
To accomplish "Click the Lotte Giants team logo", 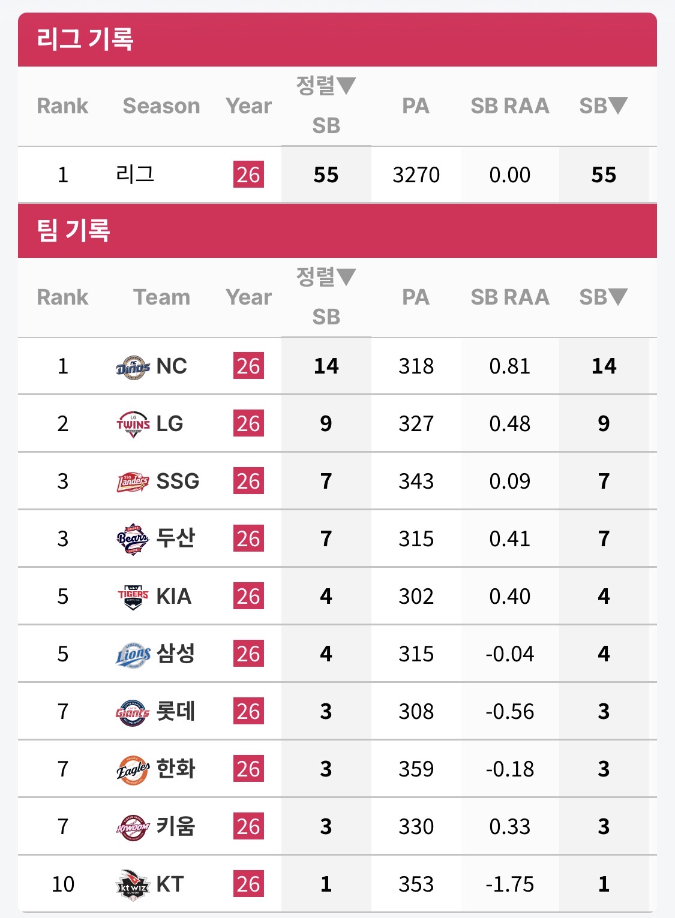I will point(133,712).
